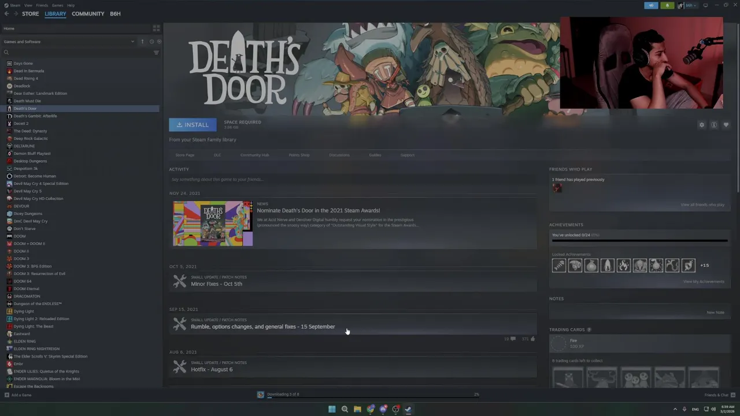Click the New Note button
Viewport: 740px width, 416px height.
coord(715,313)
